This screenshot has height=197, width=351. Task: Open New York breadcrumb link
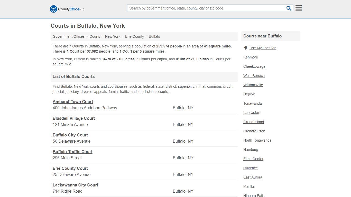pos(113,36)
